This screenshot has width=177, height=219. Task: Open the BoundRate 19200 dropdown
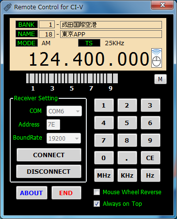click(64, 138)
